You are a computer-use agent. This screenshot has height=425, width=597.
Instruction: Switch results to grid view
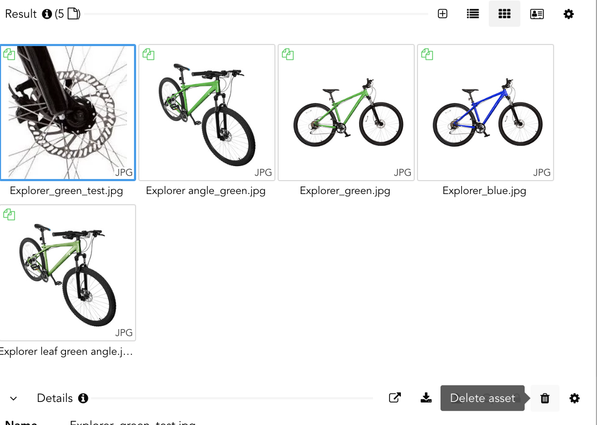click(504, 13)
